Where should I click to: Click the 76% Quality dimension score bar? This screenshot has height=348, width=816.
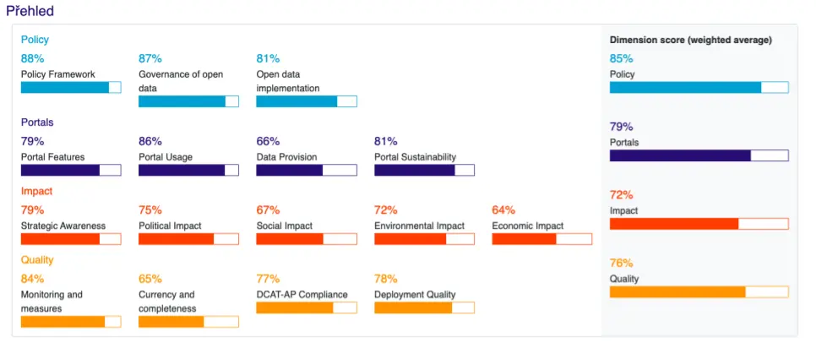(x=699, y=292)
